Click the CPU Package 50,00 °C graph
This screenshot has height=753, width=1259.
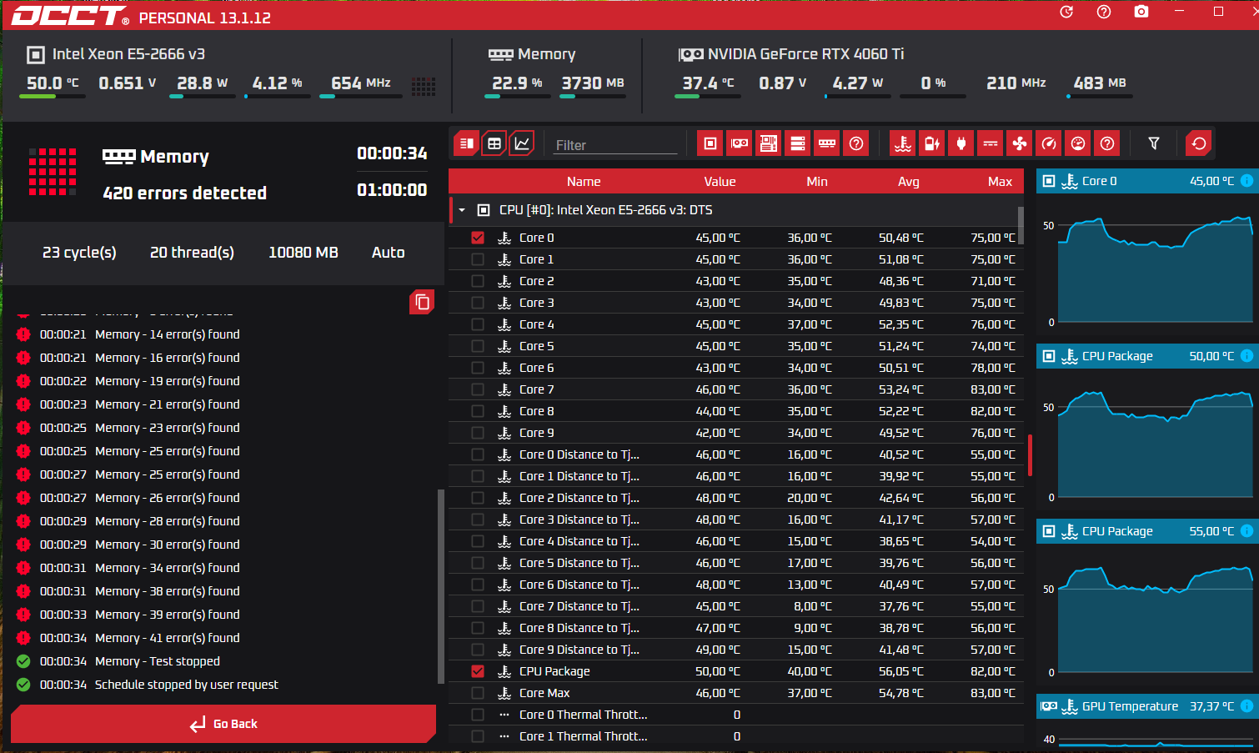1155,444
